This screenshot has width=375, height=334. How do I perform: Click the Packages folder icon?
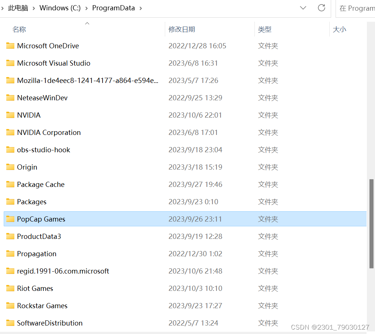pos(10,202)
